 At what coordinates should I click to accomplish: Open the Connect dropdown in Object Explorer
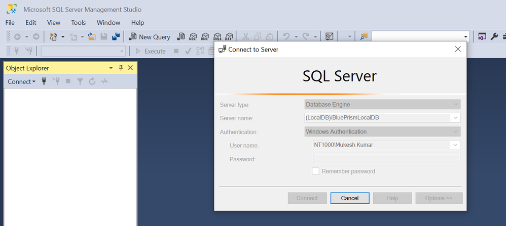pos(21,81)
